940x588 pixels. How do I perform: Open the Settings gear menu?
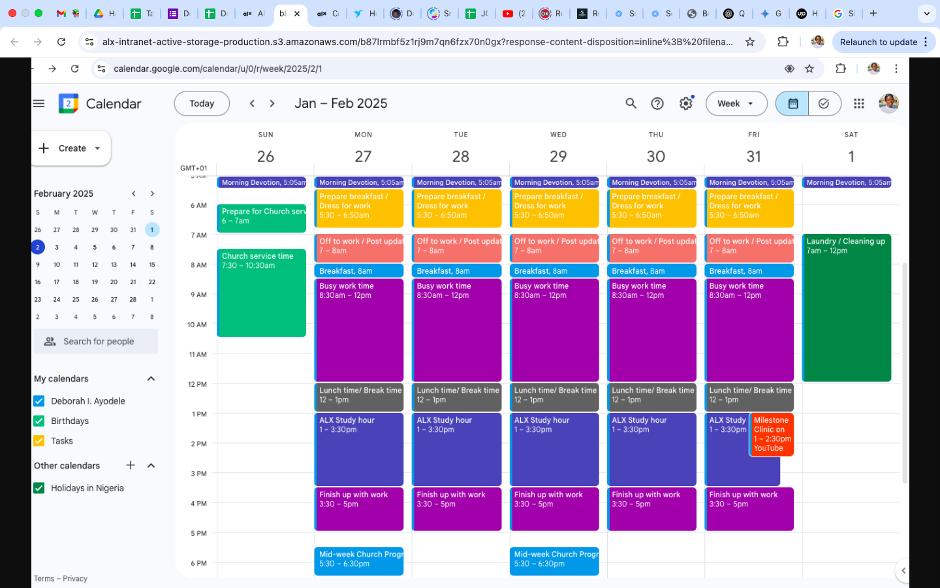pos(685,103)
